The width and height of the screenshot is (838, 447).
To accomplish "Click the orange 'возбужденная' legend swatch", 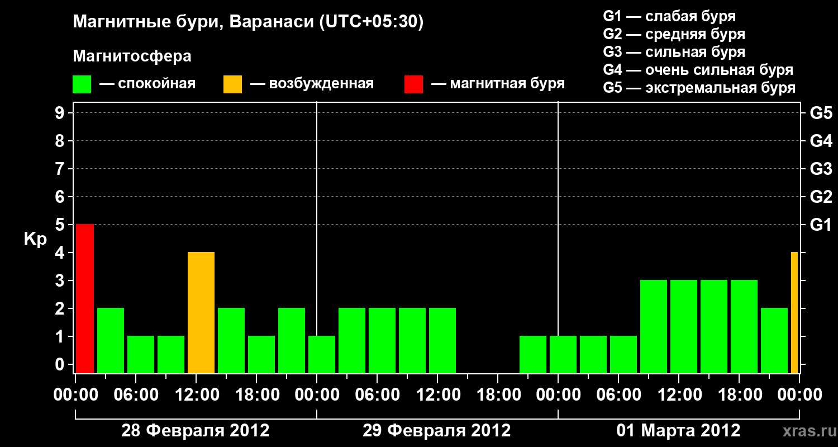I will click(x=233, y=84).
